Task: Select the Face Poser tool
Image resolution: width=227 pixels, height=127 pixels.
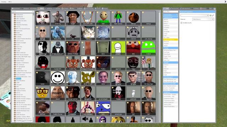Action: point(171,54)
